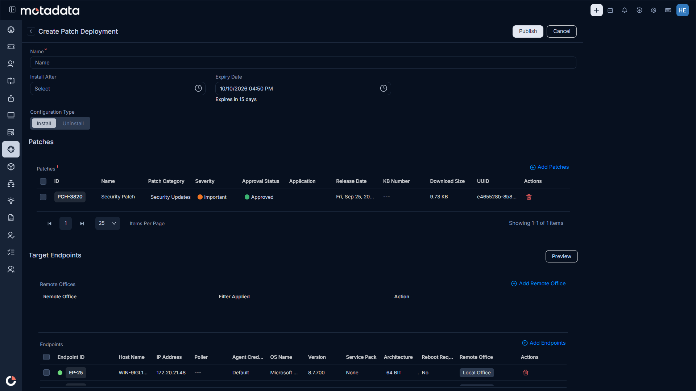Open the lightbulb icon in sidebar
Viewport: 696px width, 391px height.
11,201
